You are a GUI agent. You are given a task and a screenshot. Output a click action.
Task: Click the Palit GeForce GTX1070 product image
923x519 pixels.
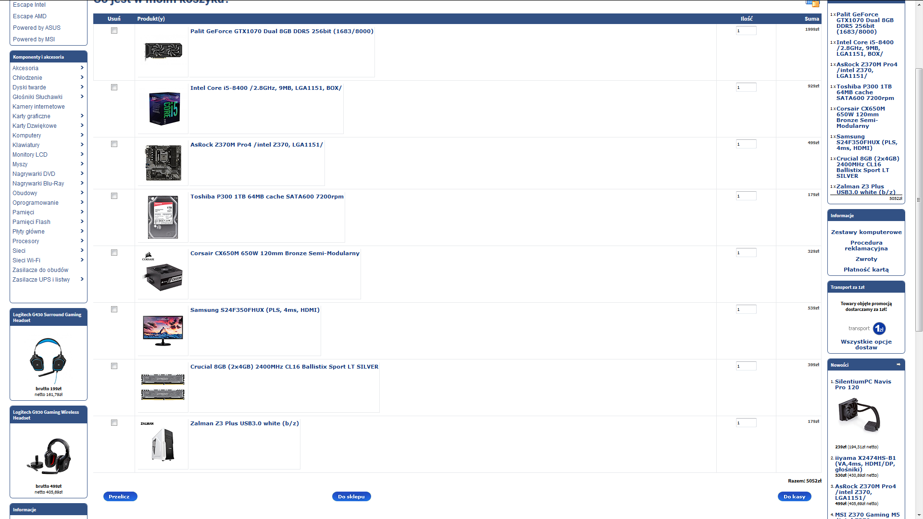click(163, 51)
